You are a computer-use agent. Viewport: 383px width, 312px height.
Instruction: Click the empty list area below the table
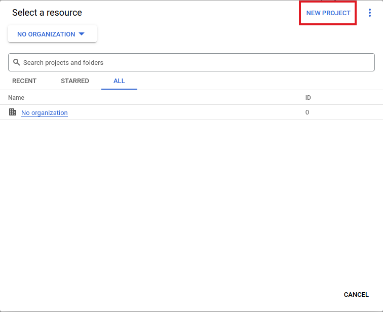[191, 203]
